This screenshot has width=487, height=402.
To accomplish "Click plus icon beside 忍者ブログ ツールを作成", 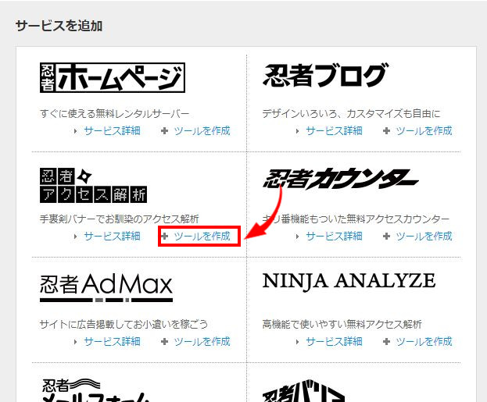I will click(x=386, y=131).
